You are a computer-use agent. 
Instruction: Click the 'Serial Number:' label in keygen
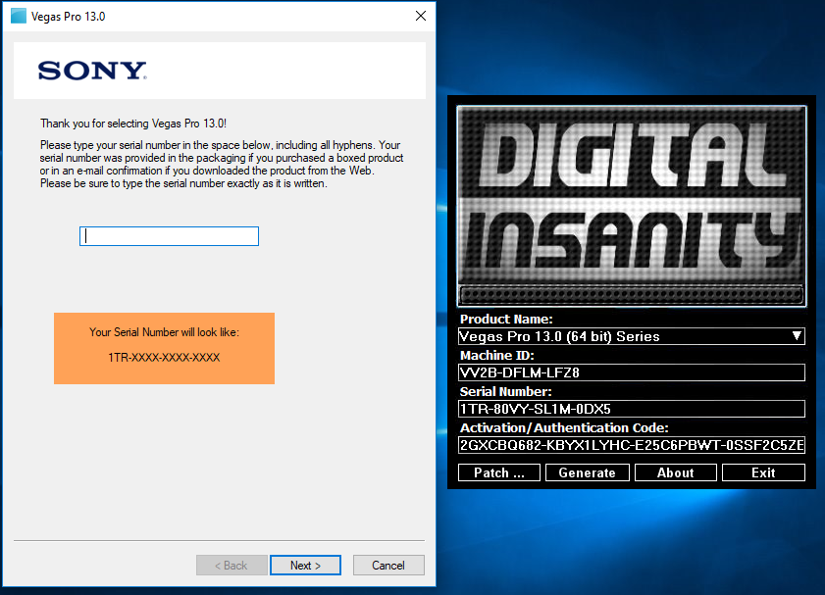[x=505, y=391]
